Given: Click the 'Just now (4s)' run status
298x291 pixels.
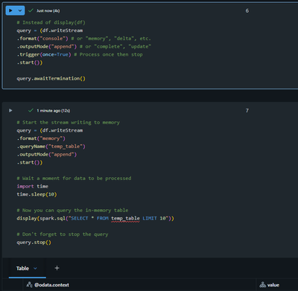Looking at the screenshot, I should point(48,10).
